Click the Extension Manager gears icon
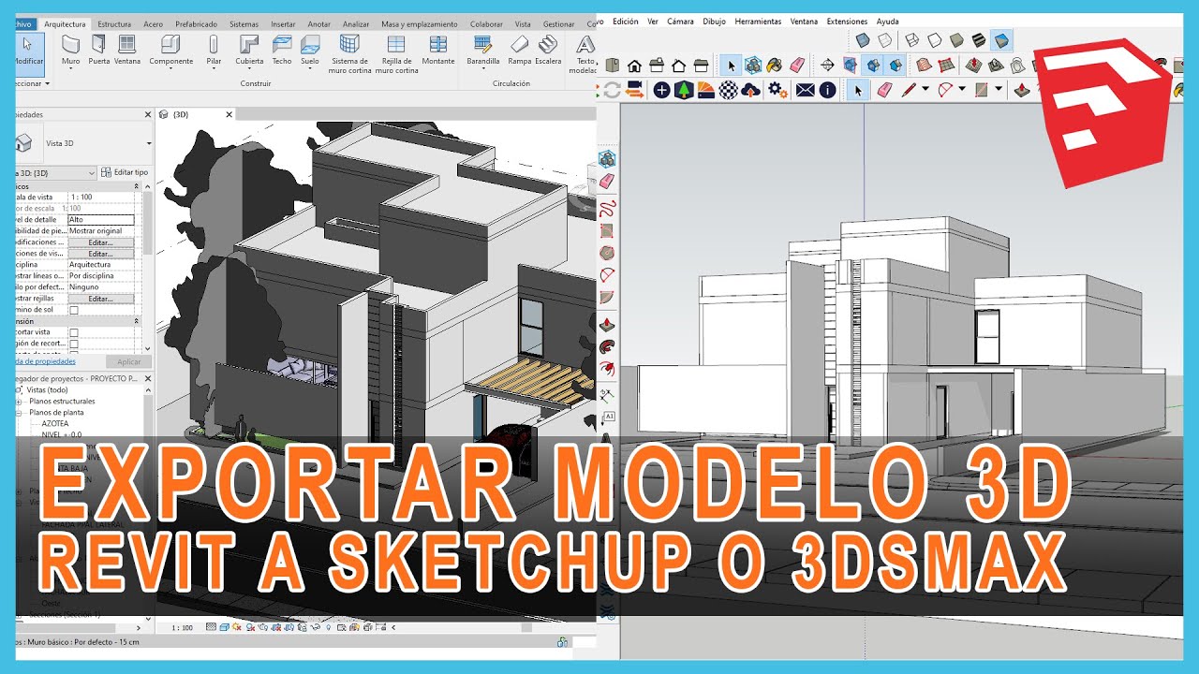1199x674 pixels. 777,90
